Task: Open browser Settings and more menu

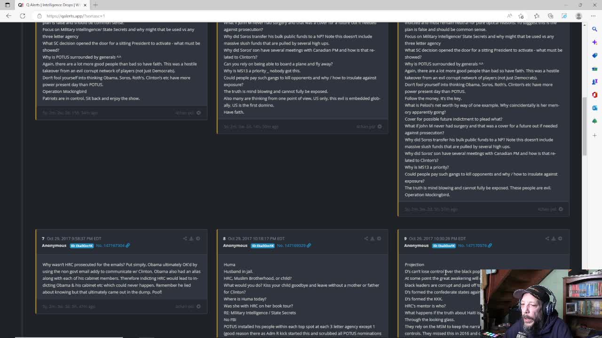Action: point(593,16)
